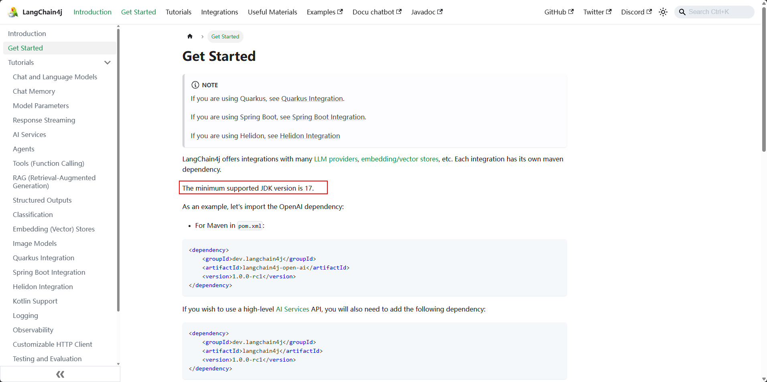The width and height of the screenshot is (767, 382).
Task: Click the sidebar vertical scrollbar
Action: (x=118, y=169)
